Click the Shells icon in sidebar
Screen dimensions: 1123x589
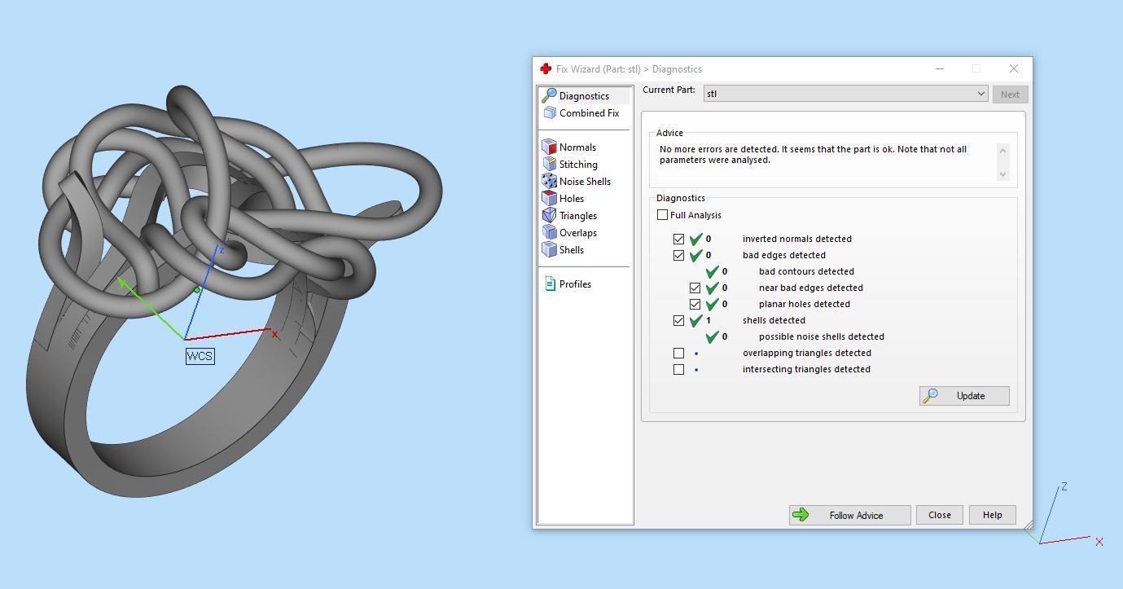point(550,250)
